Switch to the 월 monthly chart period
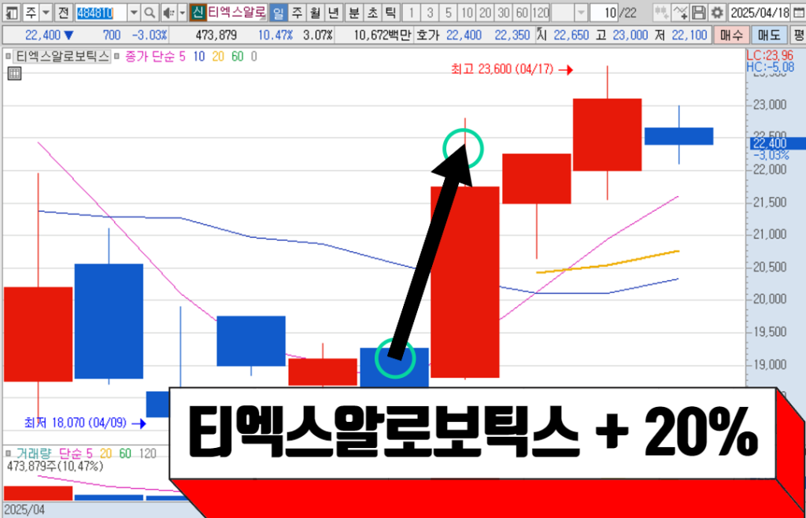This screenshot has height=518, width=806. coord(315,12)
